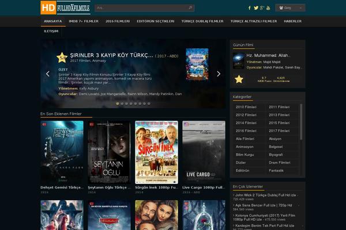Image resolution: width=346 pixels, height=230 pixels.
Task: Click the Kategoriler list scrollbar
Action: pyautogui.click(x=301, y=122)
